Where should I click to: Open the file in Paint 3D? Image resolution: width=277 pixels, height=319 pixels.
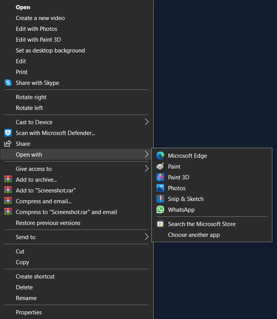(179, 177)
